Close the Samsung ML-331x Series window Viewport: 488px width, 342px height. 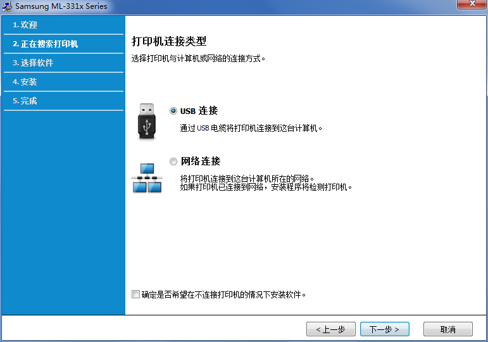point(472,4)
